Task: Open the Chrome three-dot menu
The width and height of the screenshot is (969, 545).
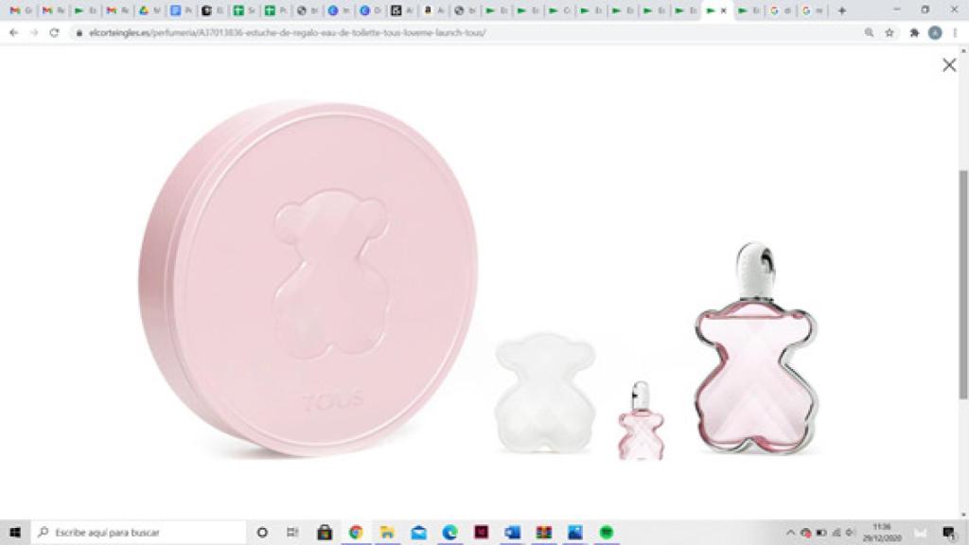Action: tap(955, 33)
